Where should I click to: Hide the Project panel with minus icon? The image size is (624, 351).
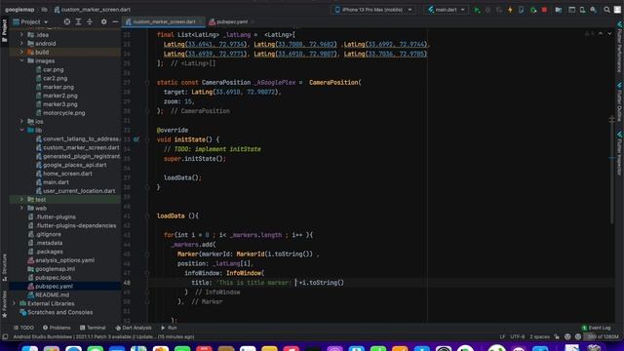[115, 21]
